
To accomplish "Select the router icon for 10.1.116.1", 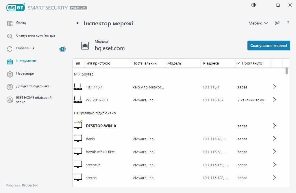I will (78, 87).
